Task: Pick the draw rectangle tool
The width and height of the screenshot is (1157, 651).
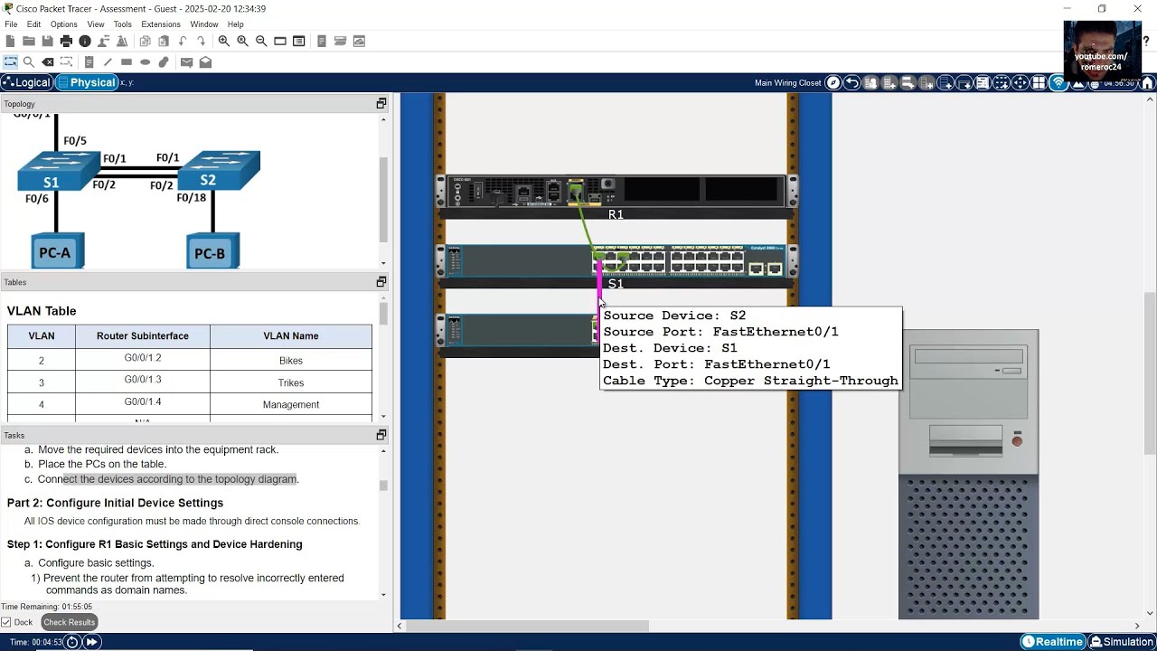Action: point(127,61)
